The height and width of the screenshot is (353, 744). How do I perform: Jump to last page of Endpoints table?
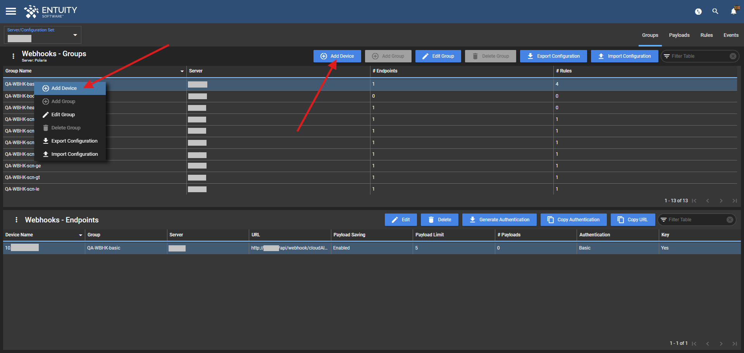pos(734,344)
